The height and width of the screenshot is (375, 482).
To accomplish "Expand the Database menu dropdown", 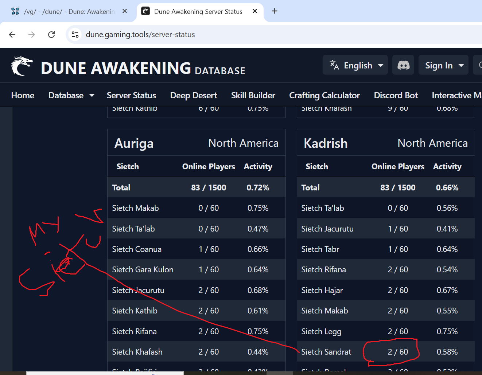I will pyautogui.click(x=71, y=95).
